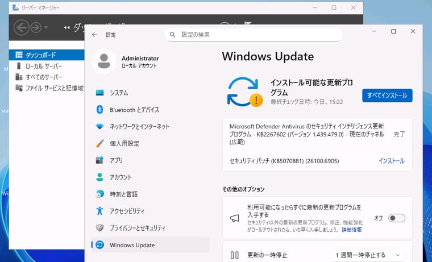Select 時刻と言語 in Settings sidebar
The image size is (432, 262).
[150, 194]
